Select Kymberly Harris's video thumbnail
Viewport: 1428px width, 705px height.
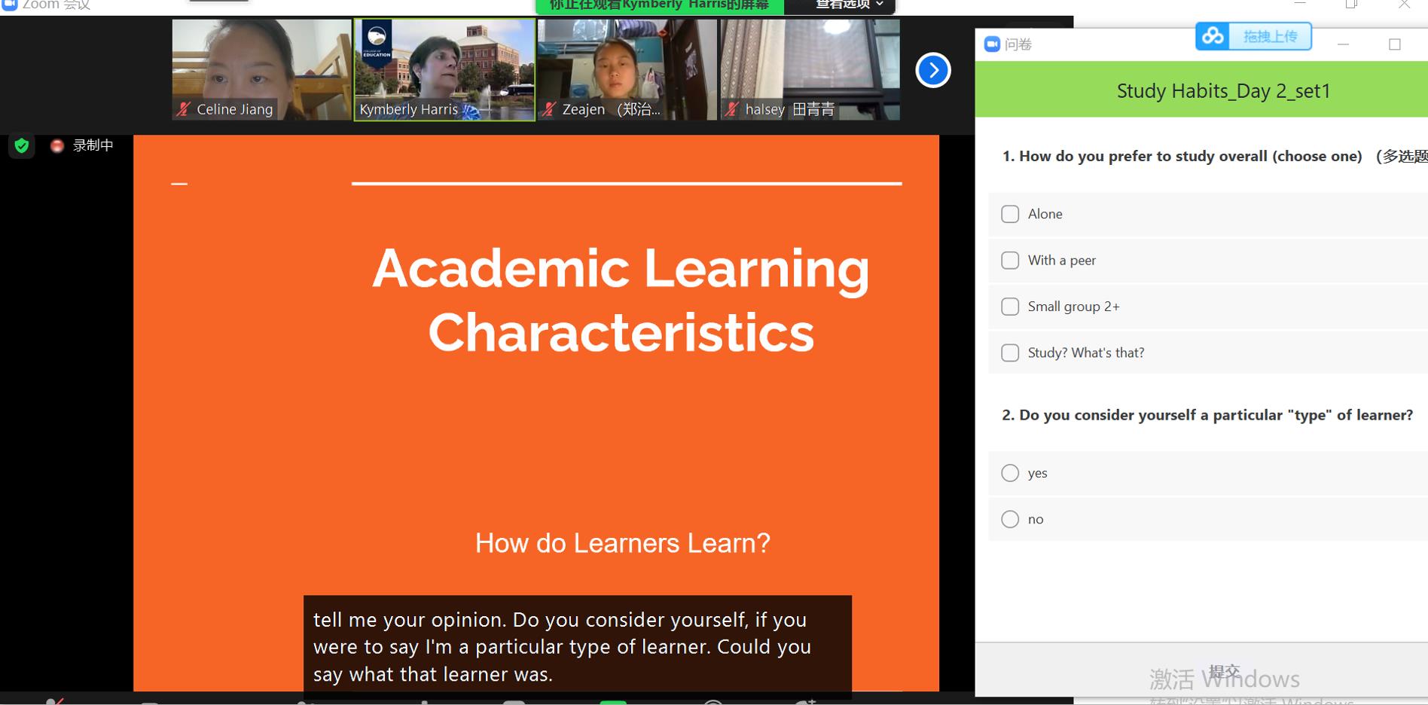[x=444, y=69]
